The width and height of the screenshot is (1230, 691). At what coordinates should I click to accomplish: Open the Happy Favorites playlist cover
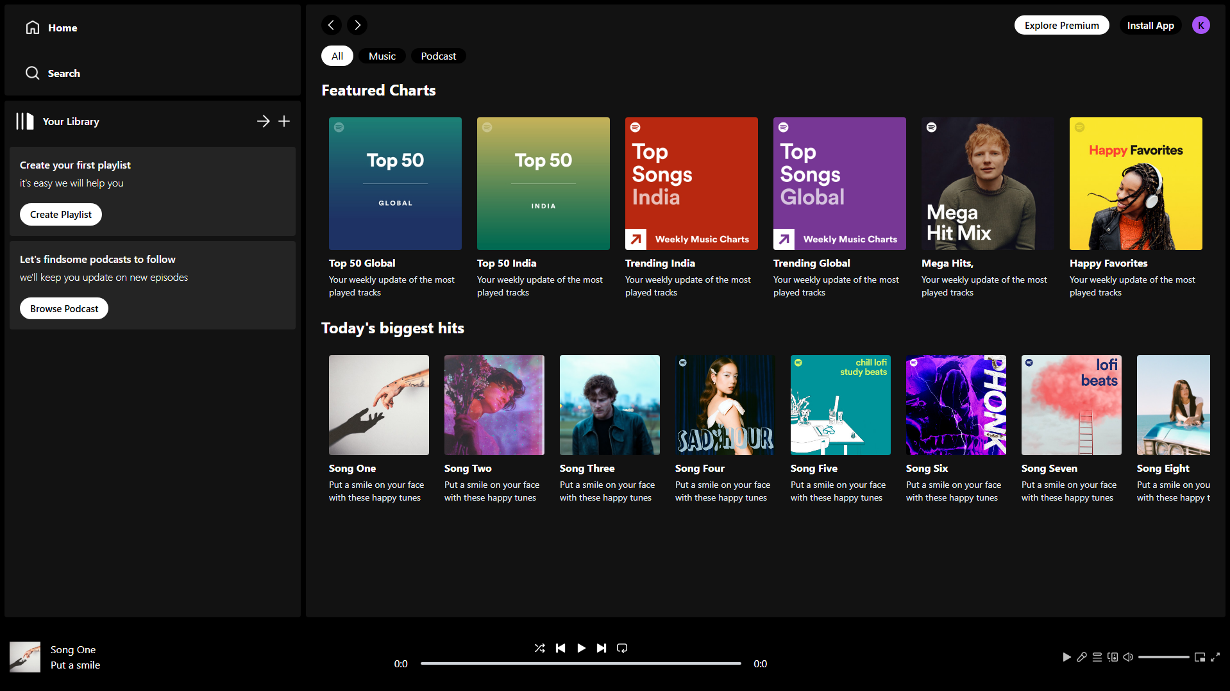pos(1136,183)
